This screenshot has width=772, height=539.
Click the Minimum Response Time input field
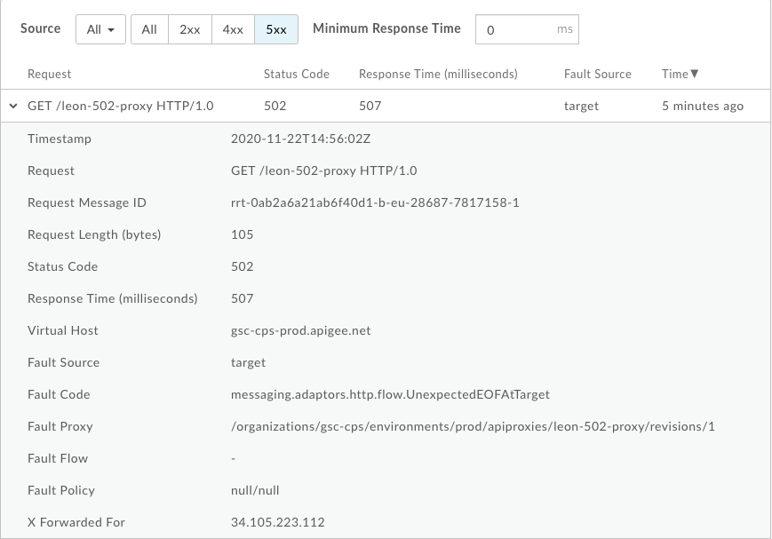(515, 29)
